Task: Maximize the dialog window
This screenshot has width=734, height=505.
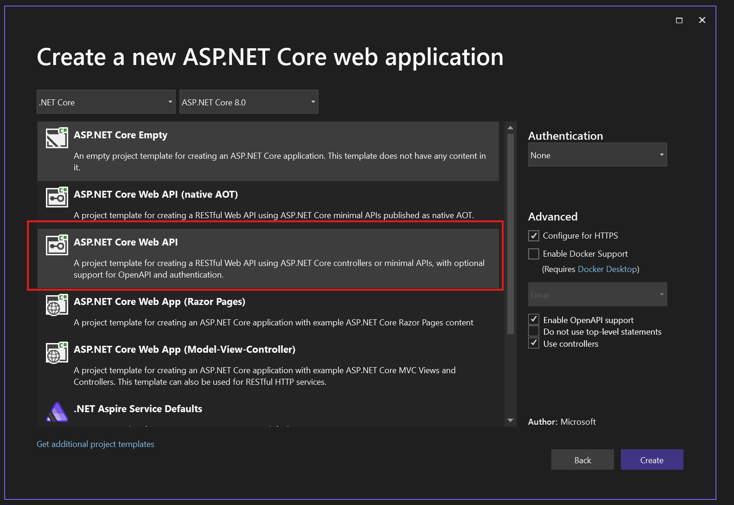Action: point(679,20)
